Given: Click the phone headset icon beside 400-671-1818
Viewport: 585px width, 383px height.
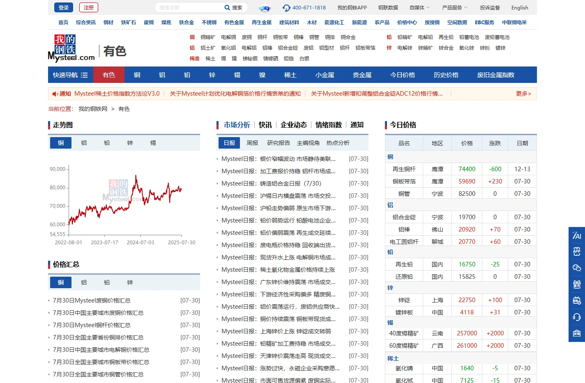Looking at the screenshot, I should (x=286, y=7).
